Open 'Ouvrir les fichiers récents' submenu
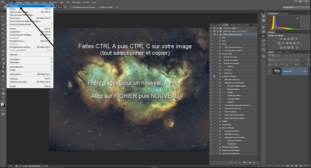 [30, 24]
